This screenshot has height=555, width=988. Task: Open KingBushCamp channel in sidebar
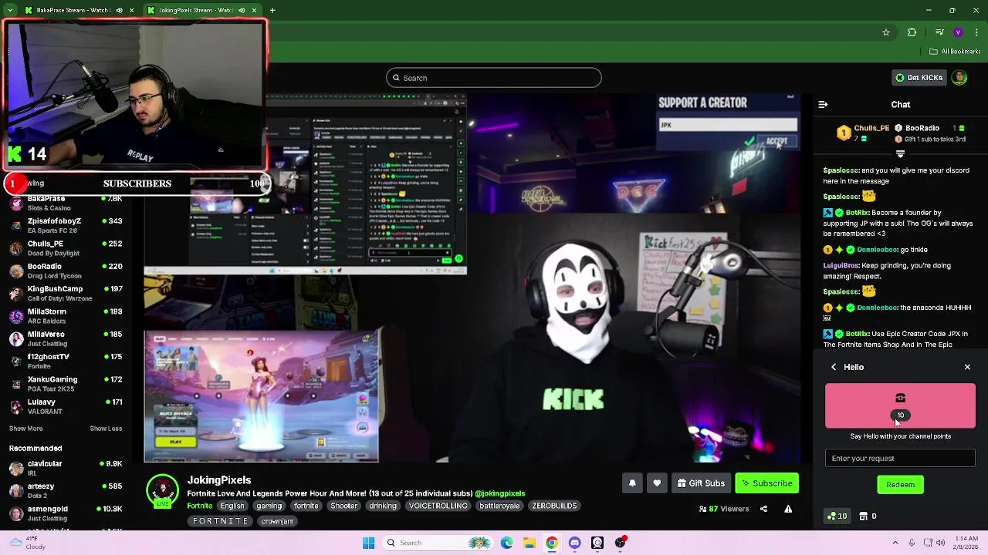66,293
